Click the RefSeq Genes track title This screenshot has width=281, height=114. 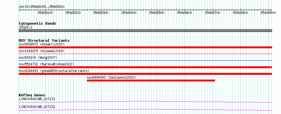tap(32, 95)
